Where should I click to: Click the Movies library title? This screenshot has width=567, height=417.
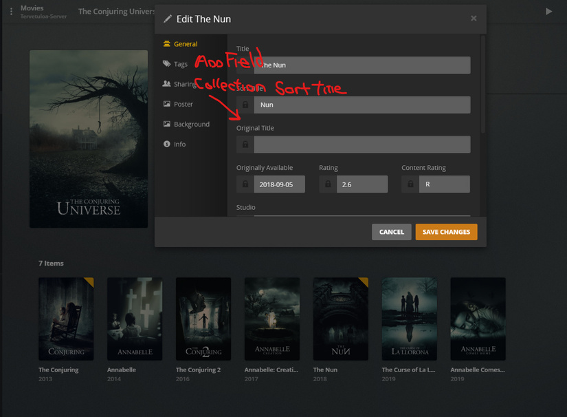click(32, 8)
